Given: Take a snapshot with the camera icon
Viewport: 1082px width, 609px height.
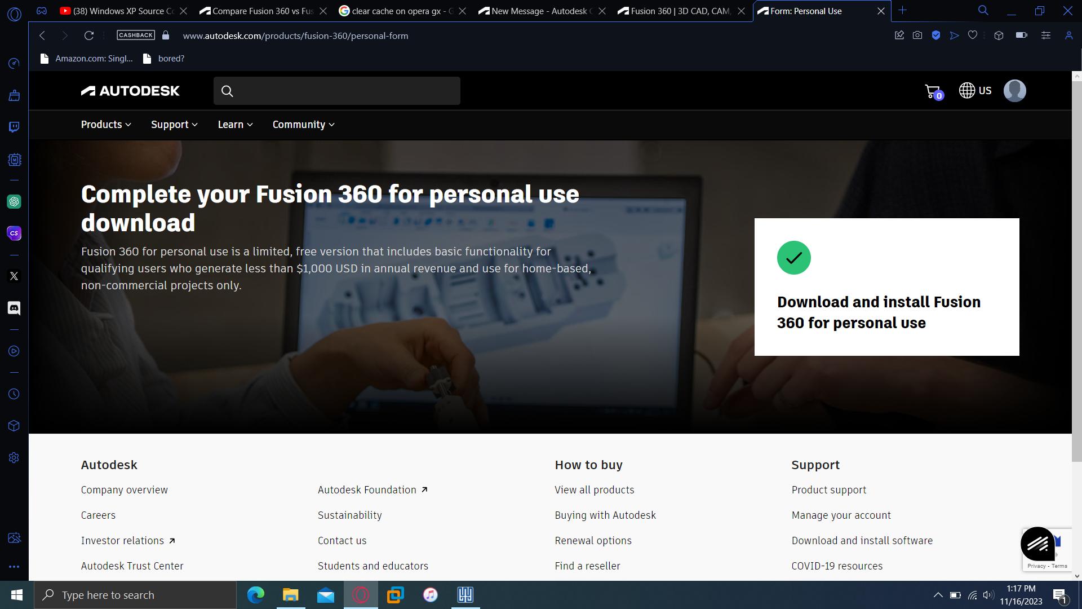Looking at the screenshot, I should coord(917,36).
